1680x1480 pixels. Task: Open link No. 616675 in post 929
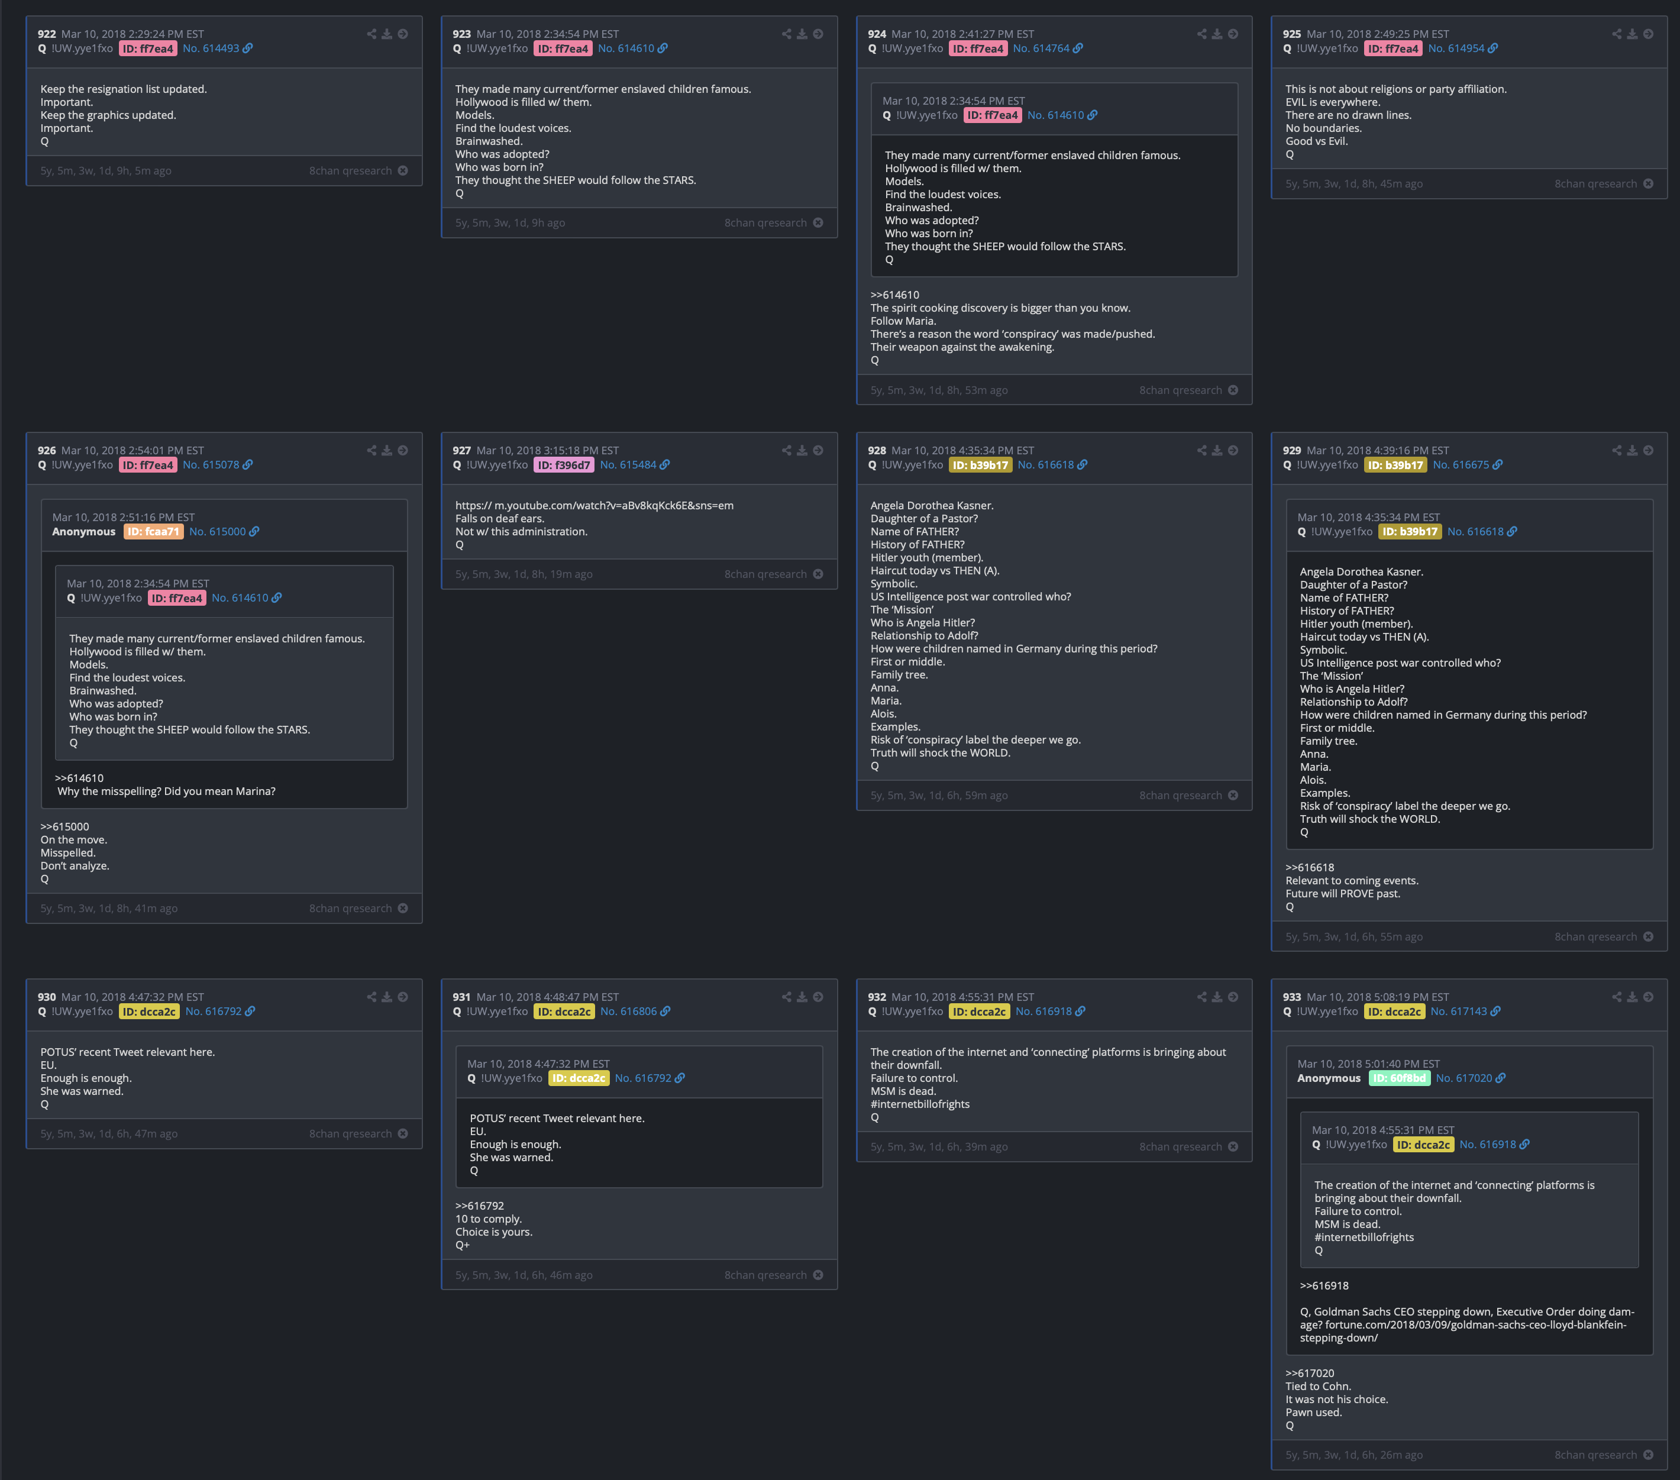(1467, 465)
